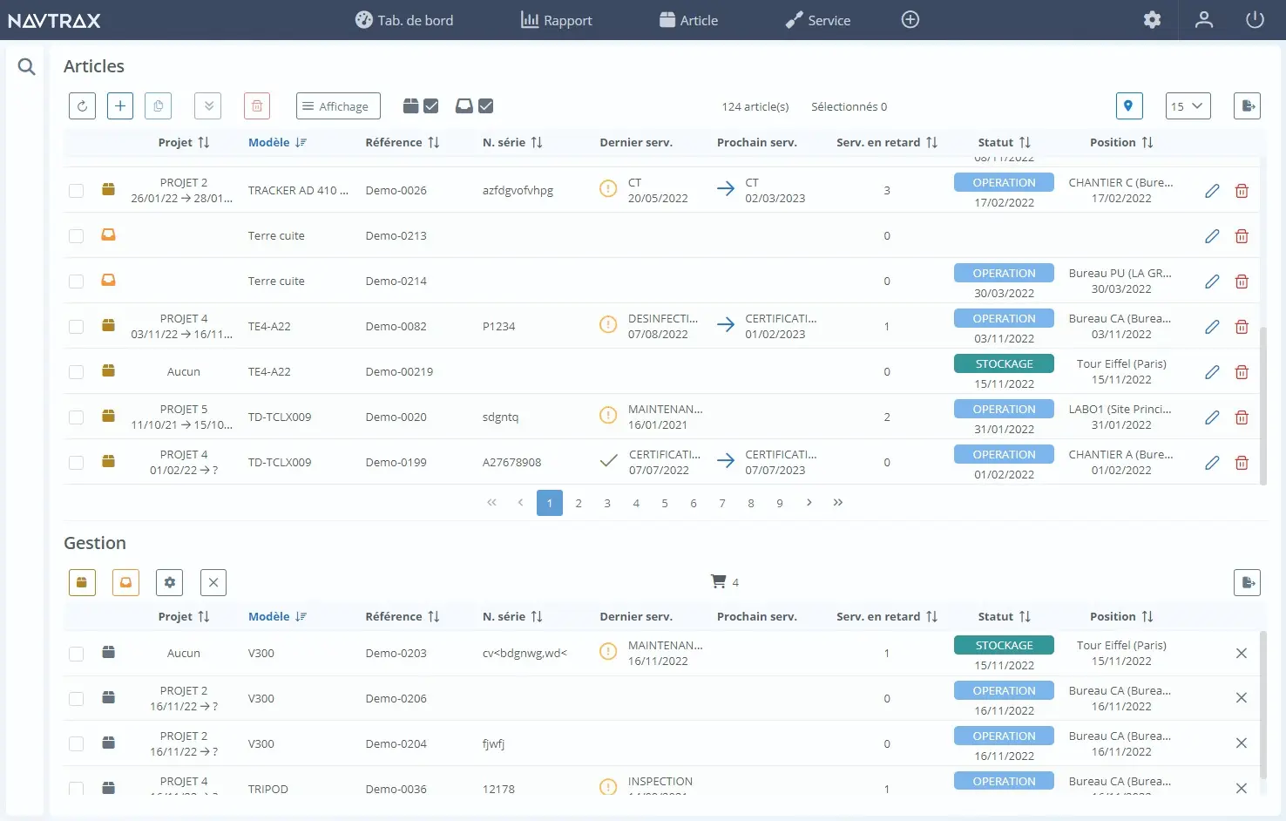Screen dimensions: 1286x821
Task: Export the Articles table
Action: [x=1248, y=106]
